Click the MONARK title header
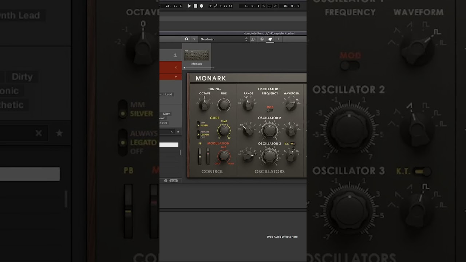 click(x=211, y=78)
